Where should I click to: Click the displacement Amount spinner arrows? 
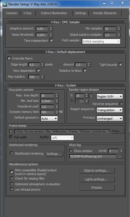coord(89,65)
